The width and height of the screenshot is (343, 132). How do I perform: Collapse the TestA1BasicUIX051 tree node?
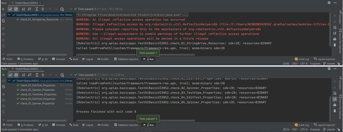point(10,15)
